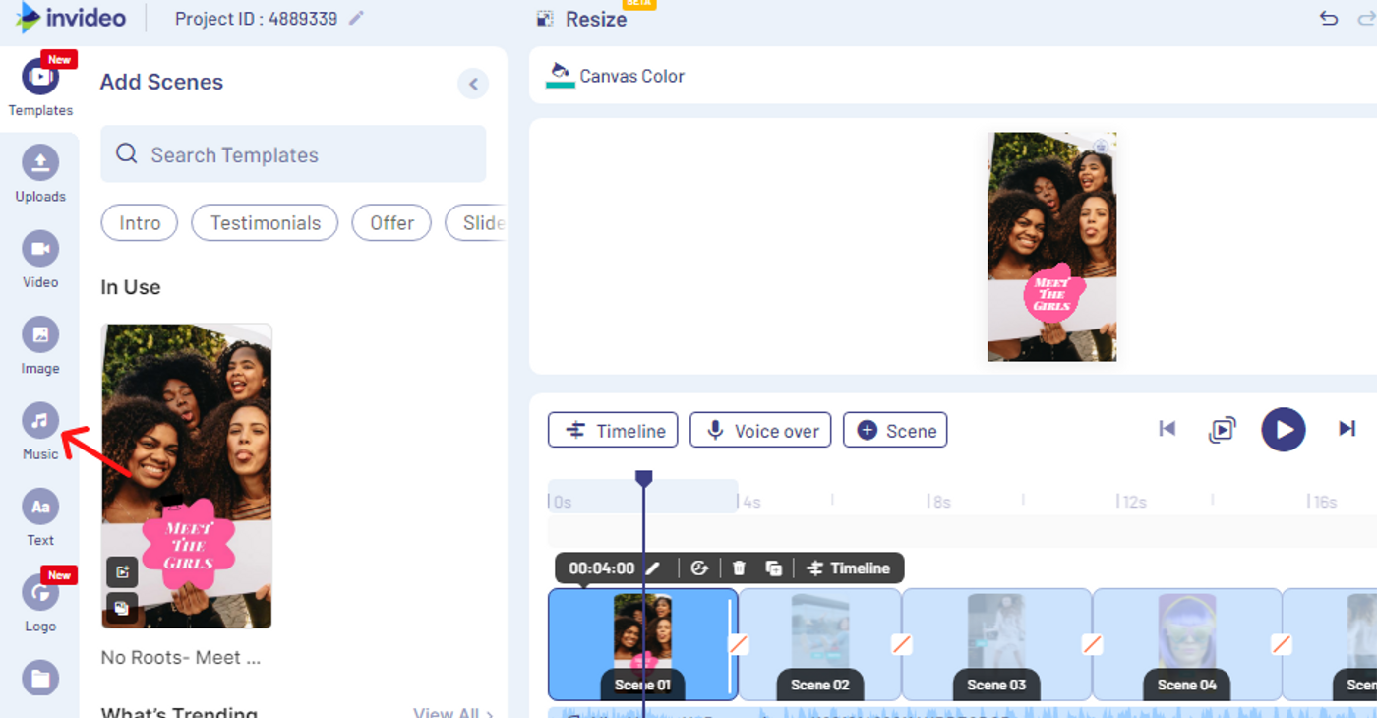
Task: Filter templates by Intro
Action: click(139, 222)
